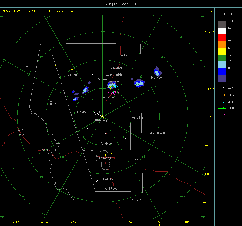Image resolution: width=242 pixels, height=226 pixels.
Task: Click the Sylvan label
Action: pyautogui.click(x=103, y=79)
